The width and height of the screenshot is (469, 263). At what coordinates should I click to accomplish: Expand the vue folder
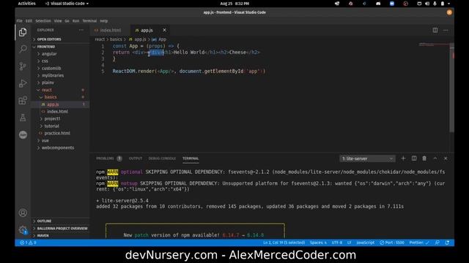click(60, 140)
